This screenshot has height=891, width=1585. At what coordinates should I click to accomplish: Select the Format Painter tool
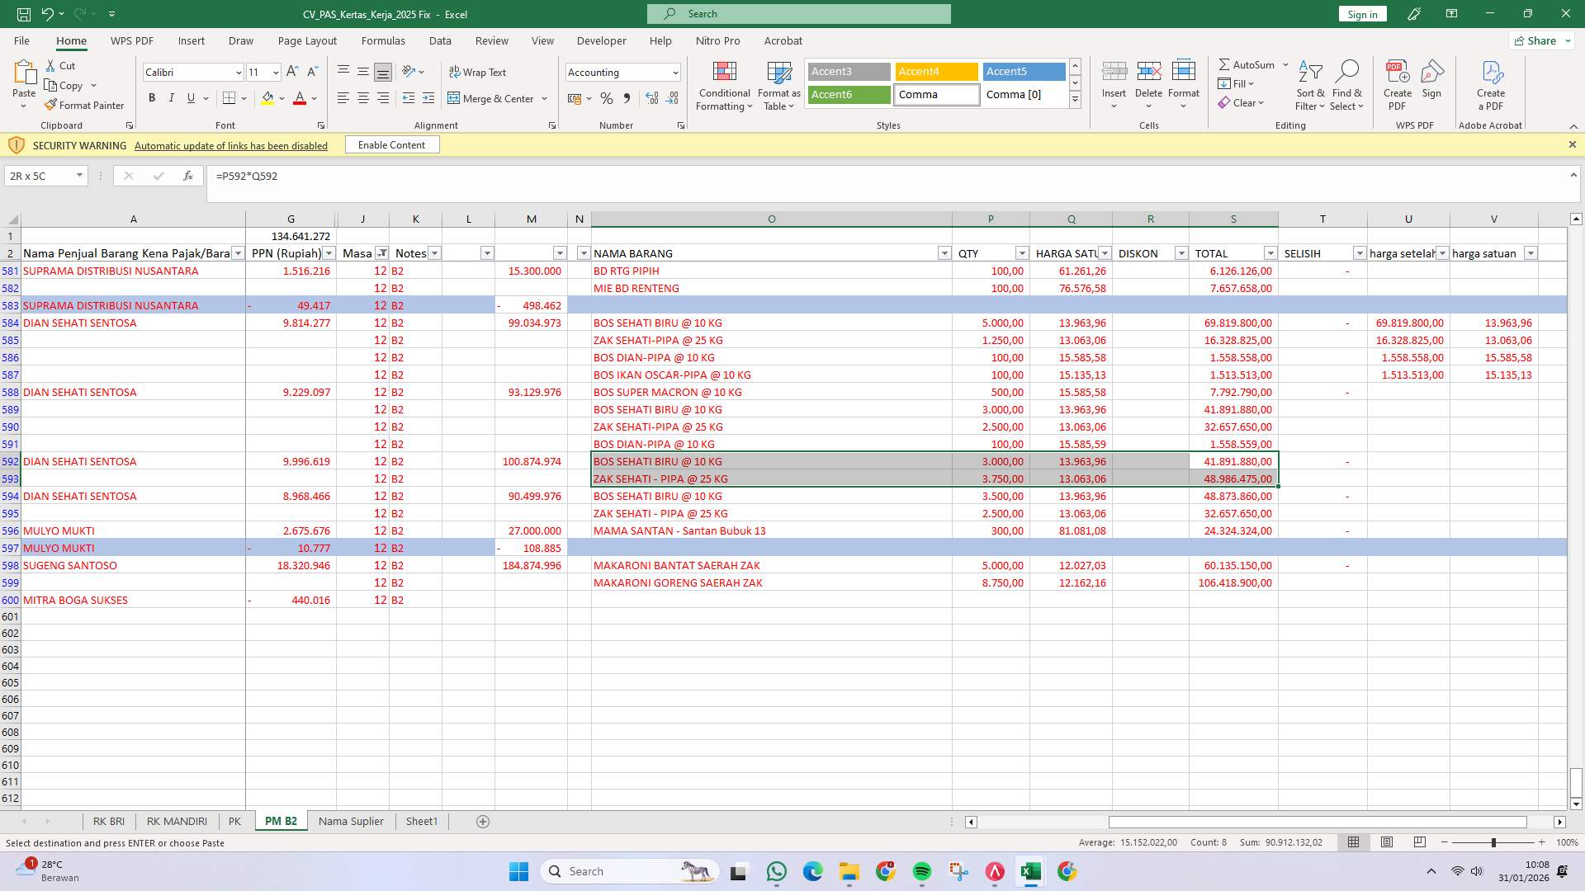point(84,105)
